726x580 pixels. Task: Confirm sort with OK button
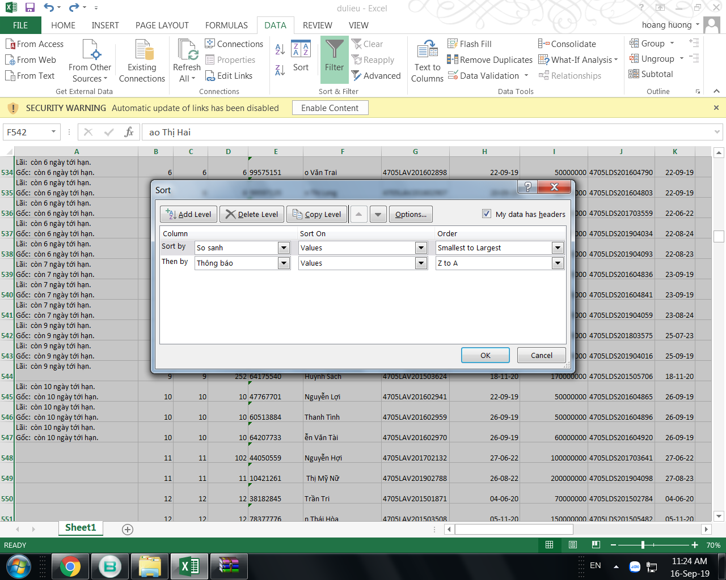coord(486,355)
